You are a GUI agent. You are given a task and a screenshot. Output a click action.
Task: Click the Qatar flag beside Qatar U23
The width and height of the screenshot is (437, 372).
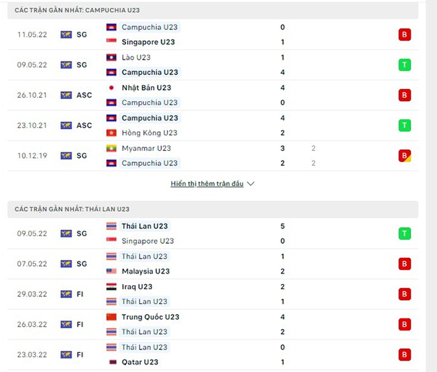111,362
